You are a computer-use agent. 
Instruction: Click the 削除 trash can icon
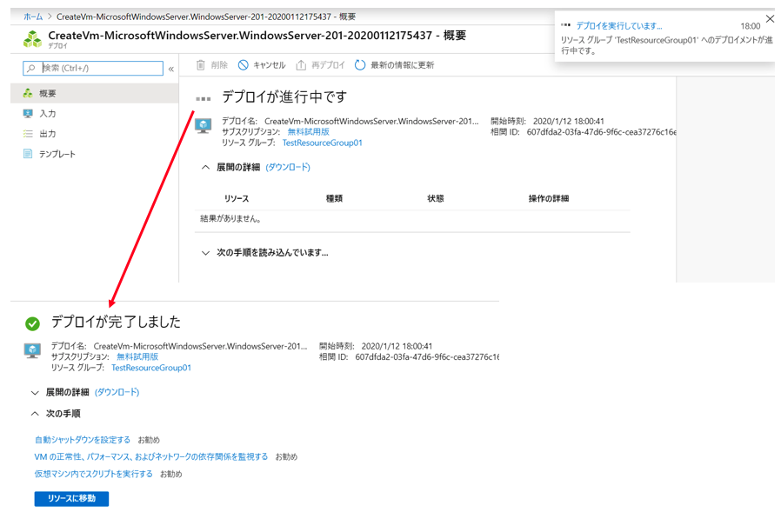[200, 64]
